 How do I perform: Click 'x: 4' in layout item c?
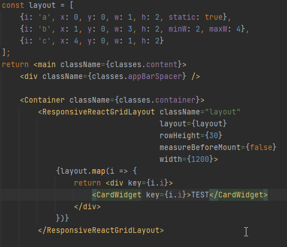pos(69,41)
